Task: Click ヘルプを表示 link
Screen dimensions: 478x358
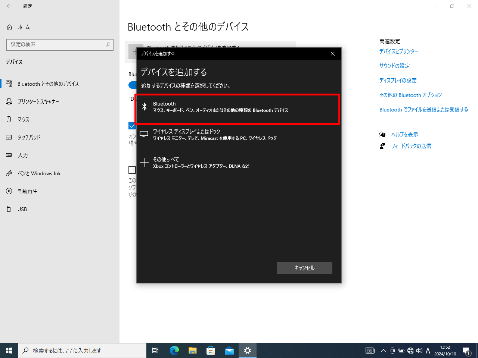Action: pos(404,135)
